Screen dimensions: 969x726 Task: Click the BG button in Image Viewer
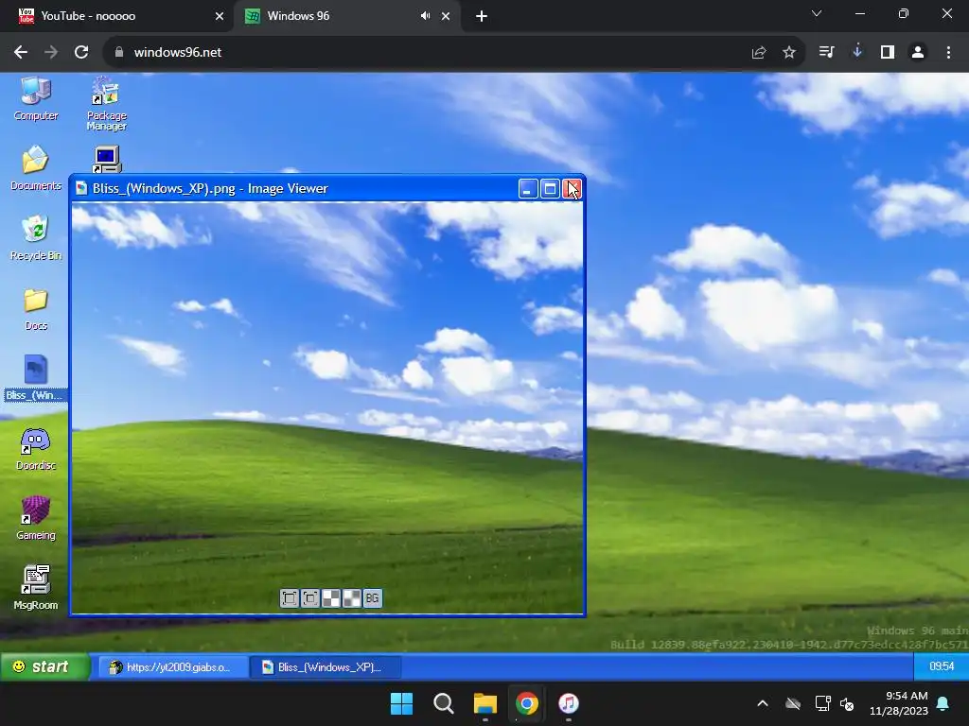point(372,598)
